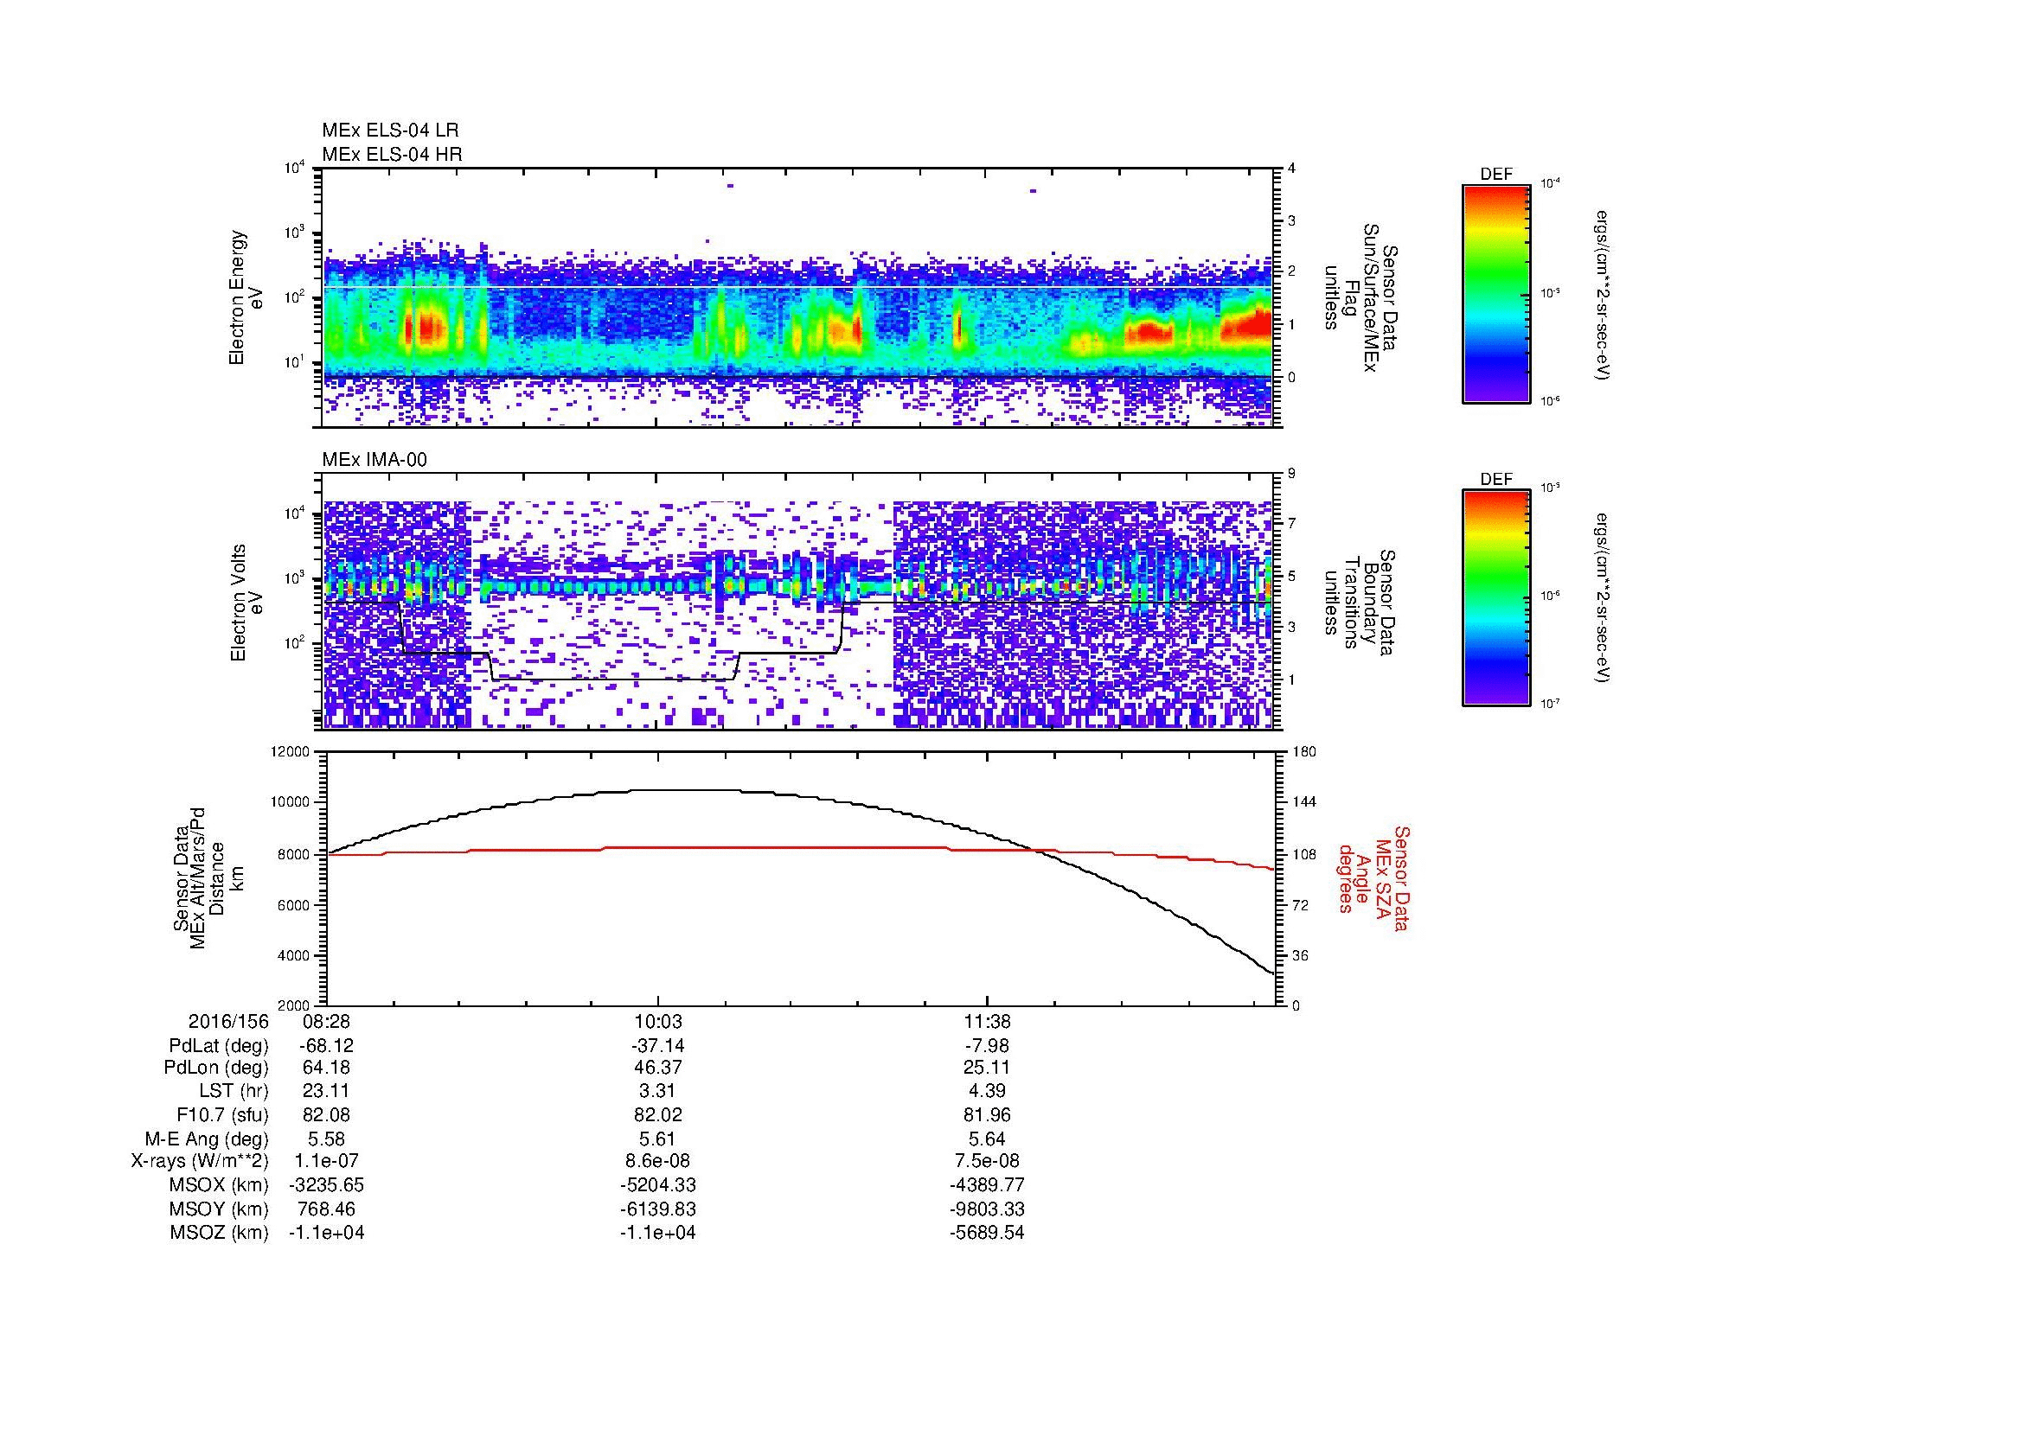
Task: Click the 'PdLon (deg)' row label
Action: pos(216,1068)
